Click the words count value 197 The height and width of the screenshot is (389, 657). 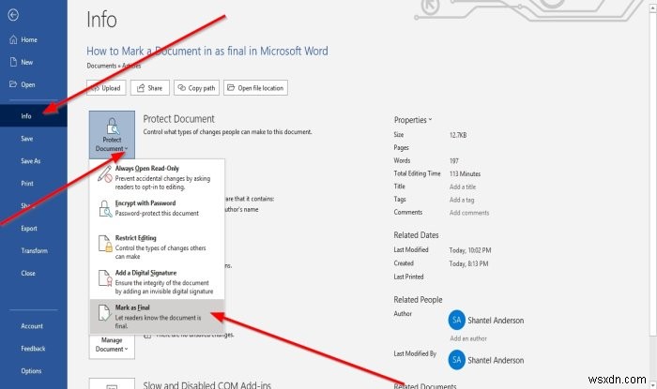tap(454, 160)
